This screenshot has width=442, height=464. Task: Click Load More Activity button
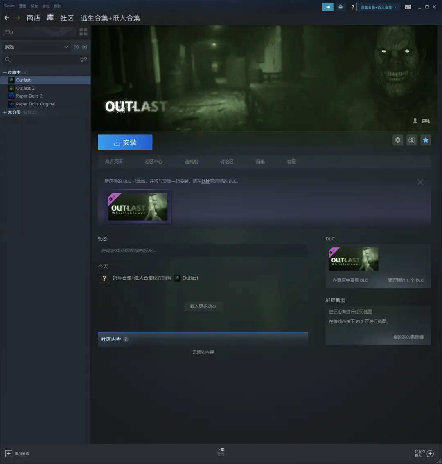(x=203, y=306)
